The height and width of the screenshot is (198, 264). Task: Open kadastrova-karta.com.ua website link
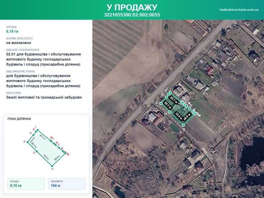click(239, 10)
